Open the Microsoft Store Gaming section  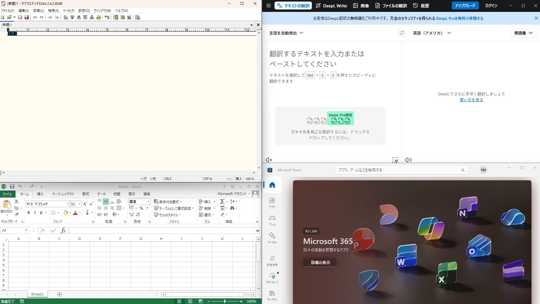(272, 220)
